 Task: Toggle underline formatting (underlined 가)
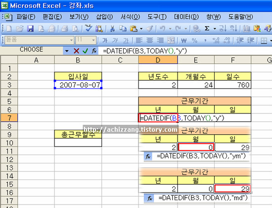click(126, 41)
